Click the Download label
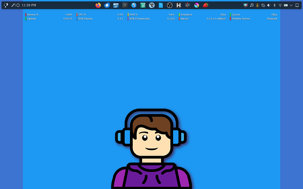303x189 pixels. (x=186, y=15)
